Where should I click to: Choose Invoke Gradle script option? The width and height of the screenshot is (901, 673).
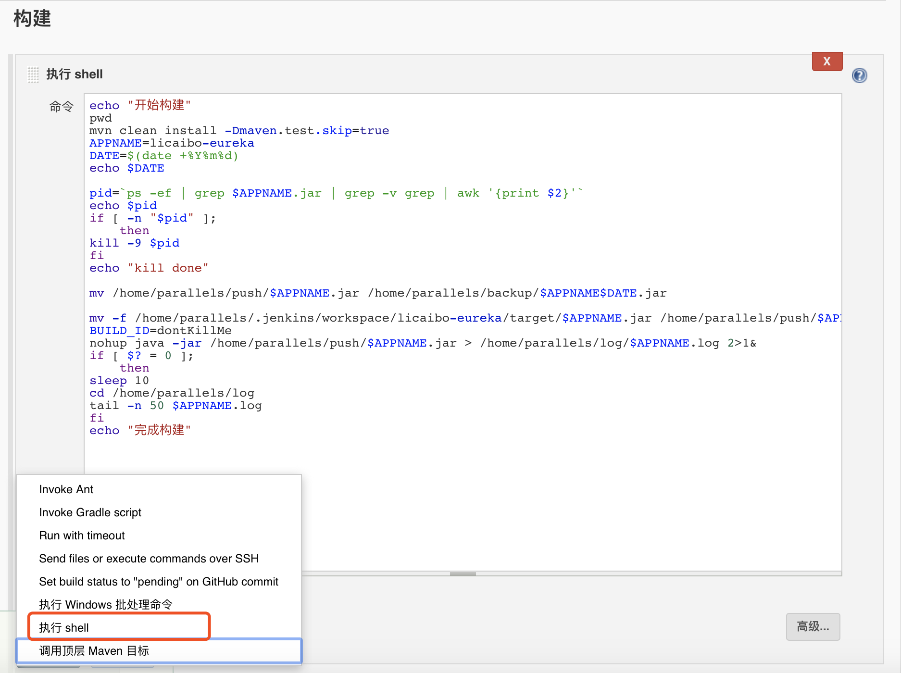[159, 512]
